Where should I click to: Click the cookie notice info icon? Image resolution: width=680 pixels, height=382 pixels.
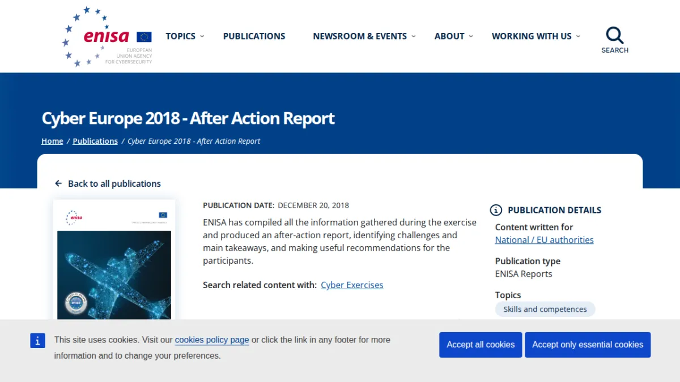[x=37, y=341]
